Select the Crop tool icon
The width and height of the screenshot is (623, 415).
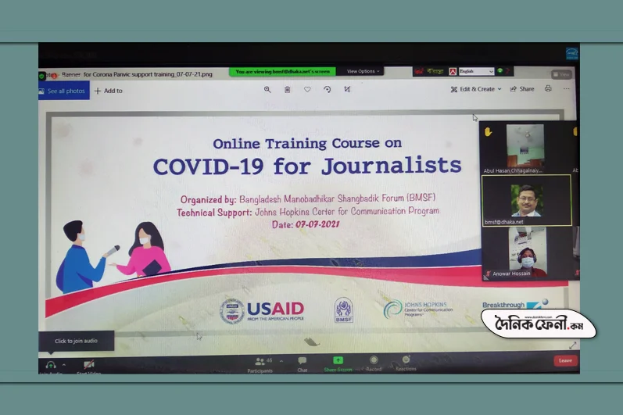[x=347, y=89]
